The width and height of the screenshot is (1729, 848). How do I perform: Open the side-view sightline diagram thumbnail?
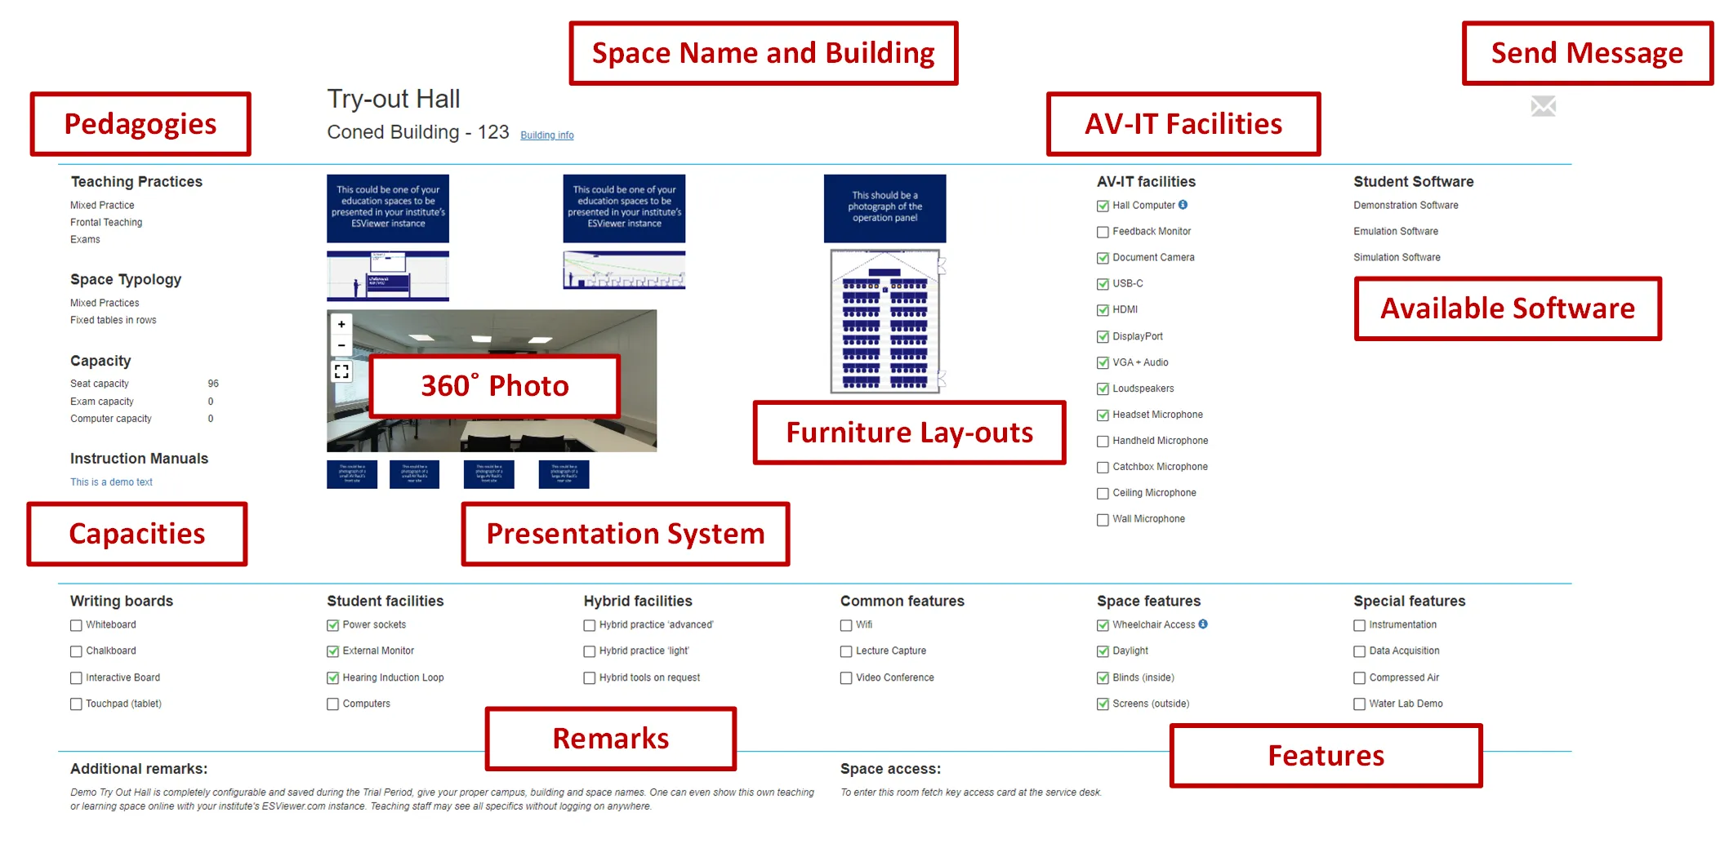[624, 270]
